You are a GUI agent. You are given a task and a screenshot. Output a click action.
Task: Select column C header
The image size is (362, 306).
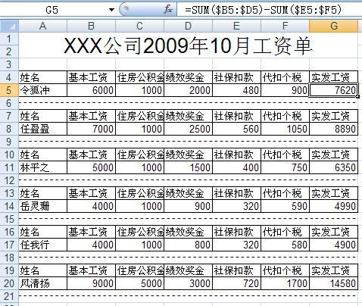pyautogui.click(x=139, y=26)
